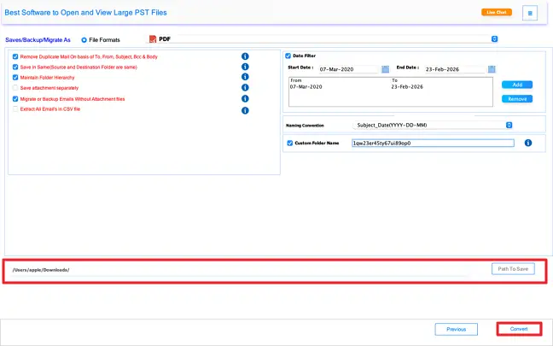Screen dimensions: 553x346
Task: Toggle the Date Filter checkbox
Action: (x=288, y=56)
